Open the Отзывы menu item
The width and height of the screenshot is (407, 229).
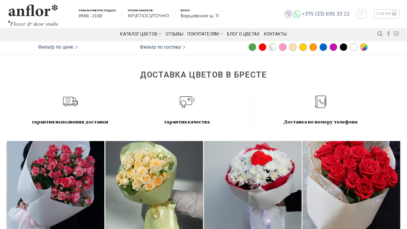(174, 34)
